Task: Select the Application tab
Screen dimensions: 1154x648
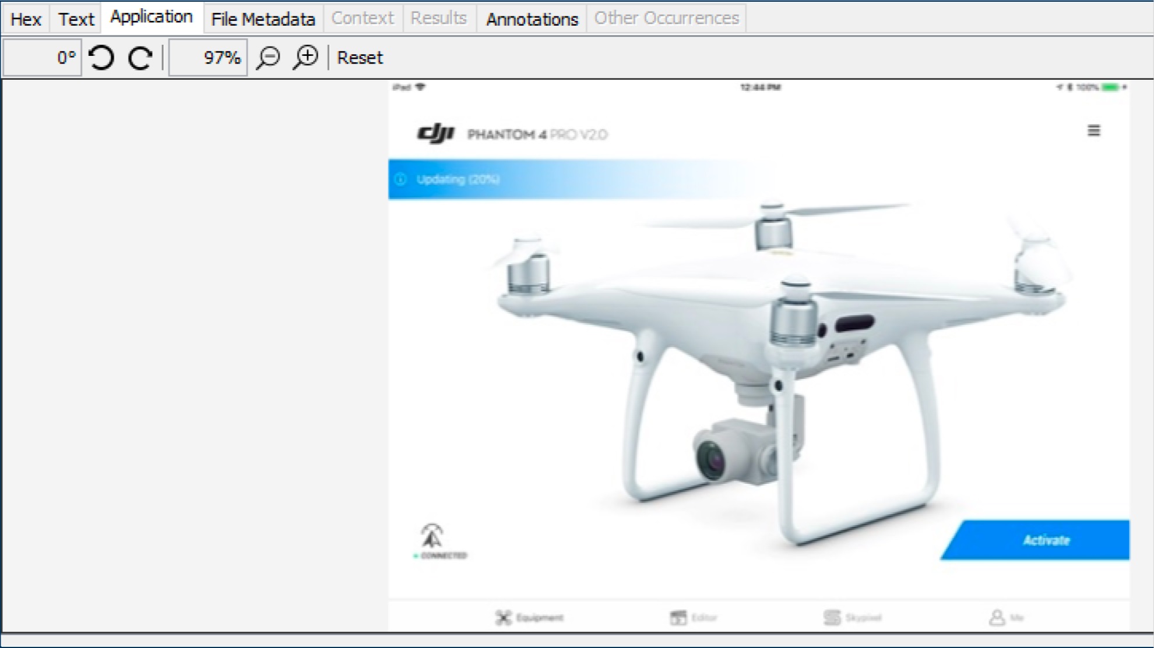Action: coord(152,17)
